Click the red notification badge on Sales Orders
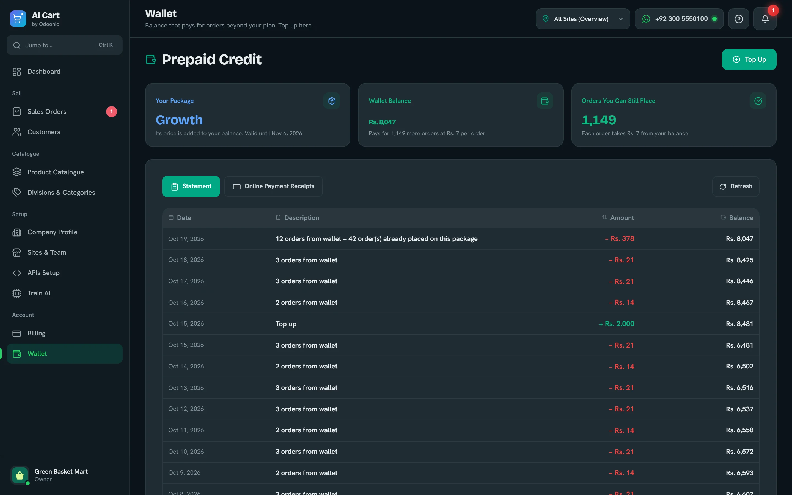The image size is (792, 495). click(112, 112)
